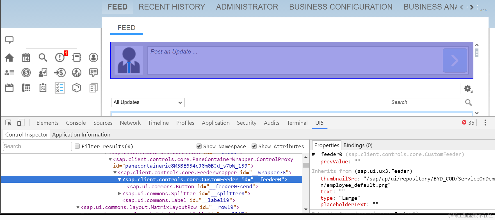Open the speech bubble feed icon
Image resolution: width=495 pixels, height=220 pixels.
[9, 40]
